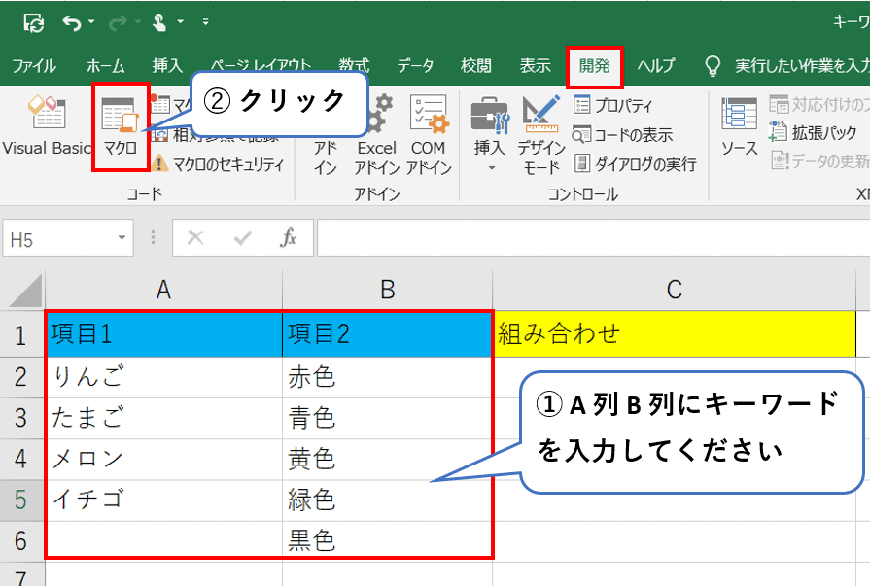
Task: Expand the 挿入 controls dropdown in the ribbon
Action: (x=489, y=167)
